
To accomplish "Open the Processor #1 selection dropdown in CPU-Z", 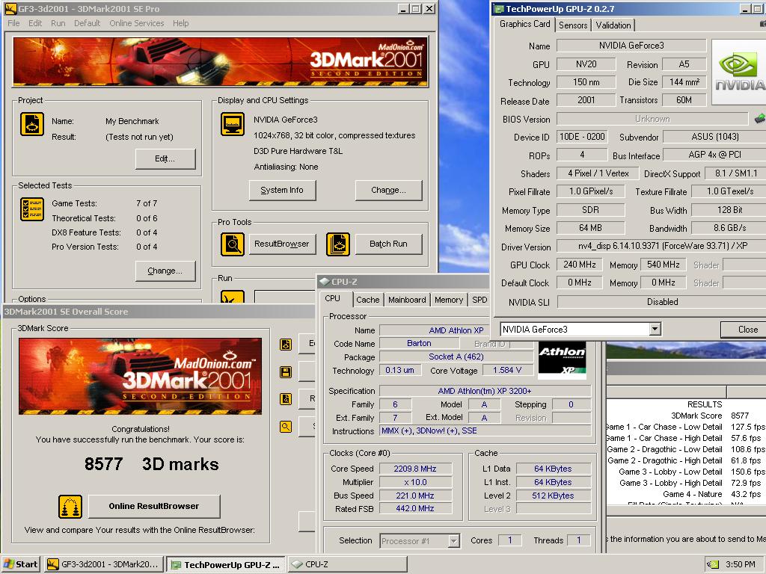I will pyautogui.click(x=453, y=540).
